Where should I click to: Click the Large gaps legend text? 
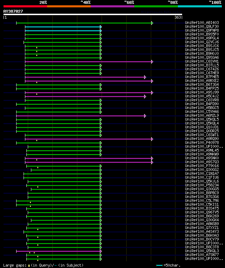[15, 265]
